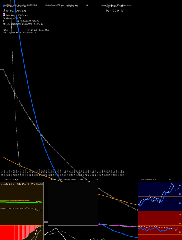The height and width of the screenshot is (240, 182).
Task: Click the blue 20 Day legend swatch
Action: click(x=4, y=6)
